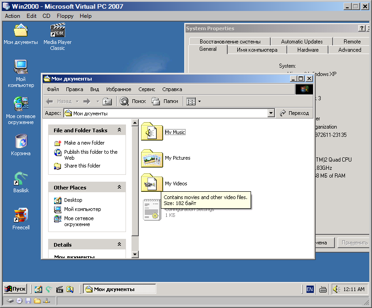
Task: Select the My Pictures folder
Action: click(x=166, y=158)
